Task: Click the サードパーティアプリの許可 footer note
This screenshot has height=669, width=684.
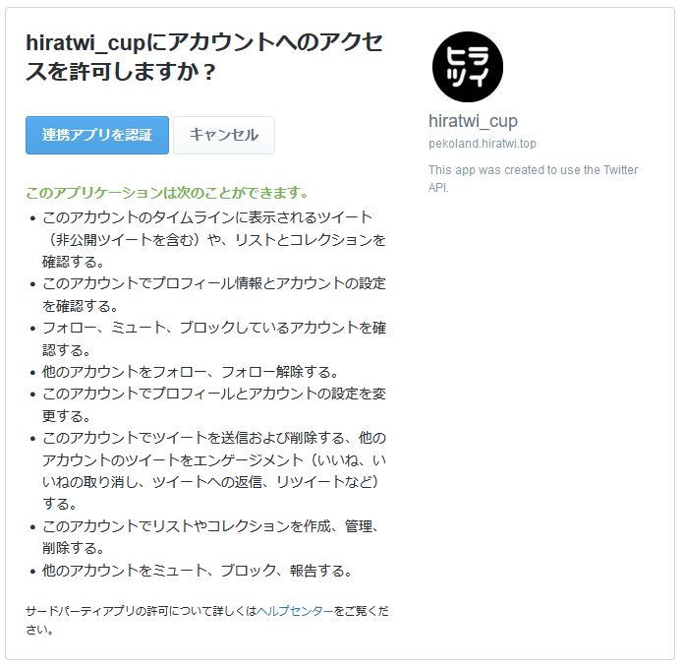Action: point(206,620)
